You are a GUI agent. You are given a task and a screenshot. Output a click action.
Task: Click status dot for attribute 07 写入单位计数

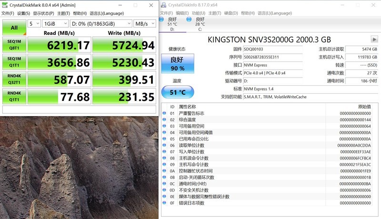click(164, 151)
